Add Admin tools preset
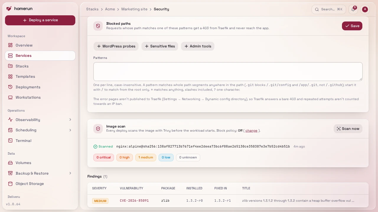Image resolution: width=378 pixels, height=212 pixels. click(x=198, y=46)
